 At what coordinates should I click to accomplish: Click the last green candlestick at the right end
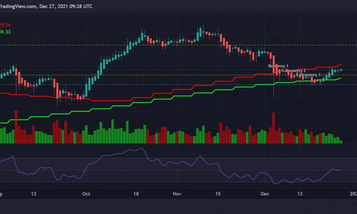[x=341, y=70]
